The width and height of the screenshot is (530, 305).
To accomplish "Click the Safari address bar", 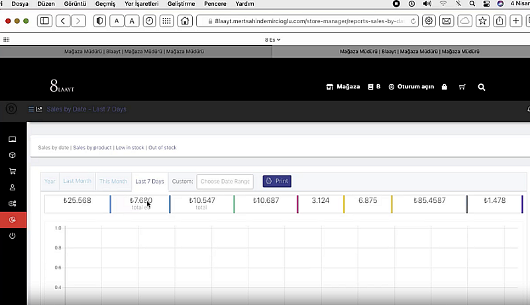I will click(x=307, y=21).
